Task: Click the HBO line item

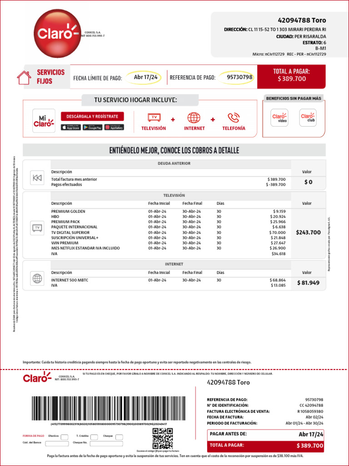Action: tap(168, 217)
